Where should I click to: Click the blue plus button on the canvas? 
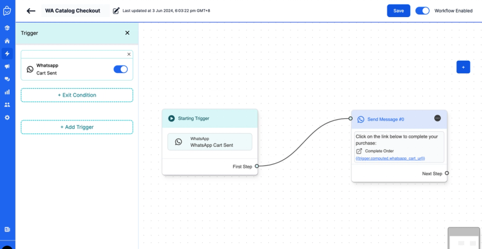pos(463,67)
